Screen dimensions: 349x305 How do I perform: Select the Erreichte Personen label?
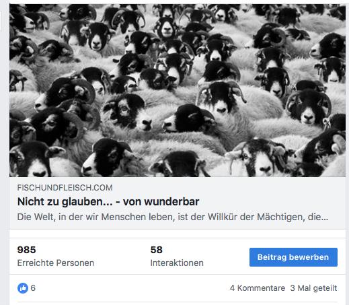point(56,263)
